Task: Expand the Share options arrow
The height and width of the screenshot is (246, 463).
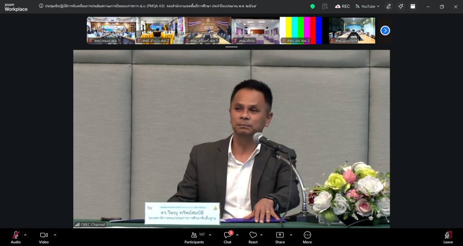Action: click(291, 235)
